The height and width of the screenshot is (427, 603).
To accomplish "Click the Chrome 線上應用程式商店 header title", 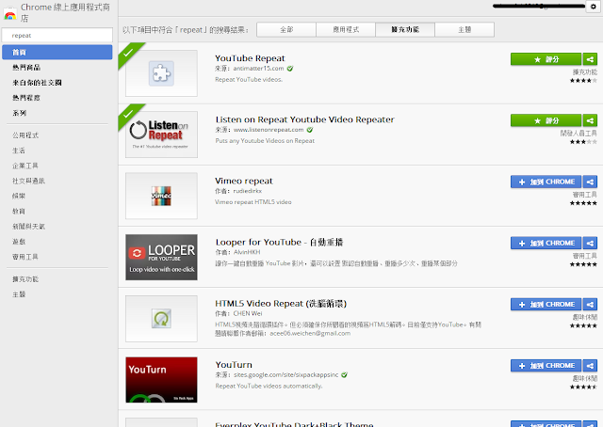I will click(x=65, y=12).
